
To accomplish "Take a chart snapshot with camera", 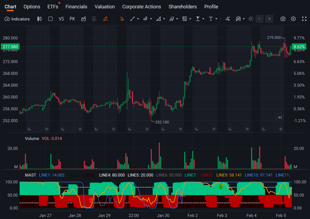I will tap(283, 19).
